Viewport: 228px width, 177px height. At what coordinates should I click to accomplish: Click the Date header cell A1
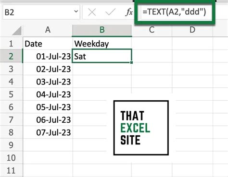click(x=48, y=44)
